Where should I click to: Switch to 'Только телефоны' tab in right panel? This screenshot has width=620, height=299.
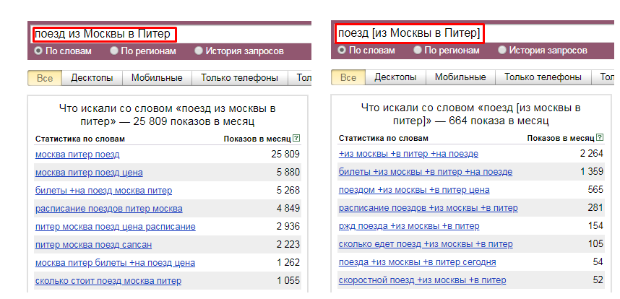[543, 77]
